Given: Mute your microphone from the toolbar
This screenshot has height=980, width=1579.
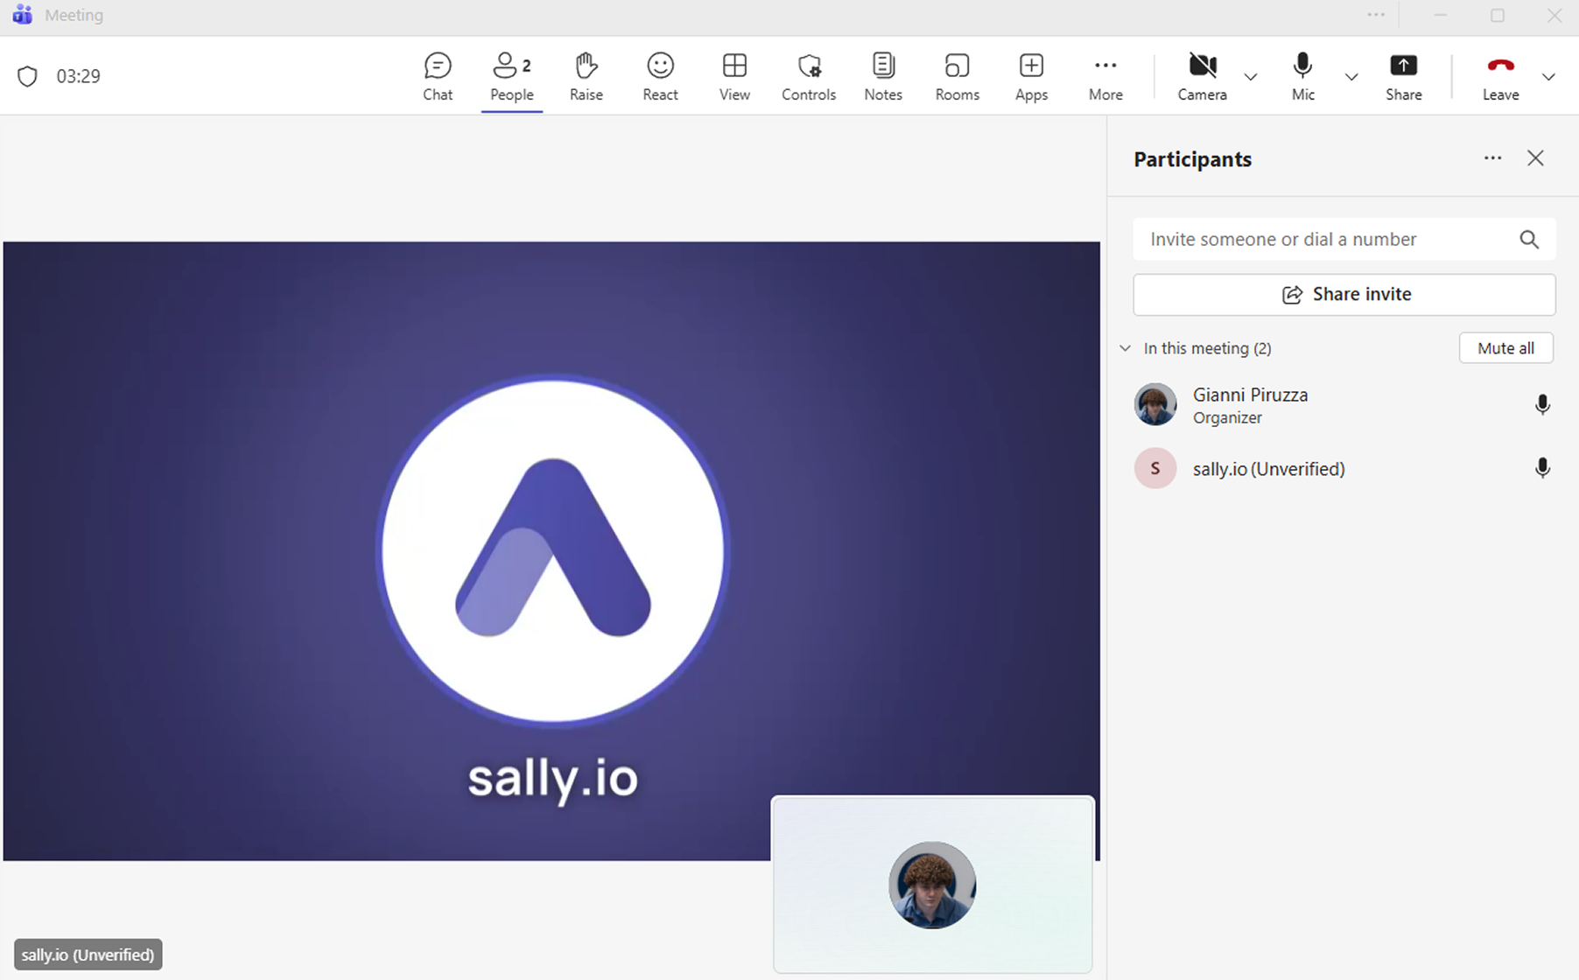Looking at the screenshot, I should pyautogui.click(x=1302, y=76).
